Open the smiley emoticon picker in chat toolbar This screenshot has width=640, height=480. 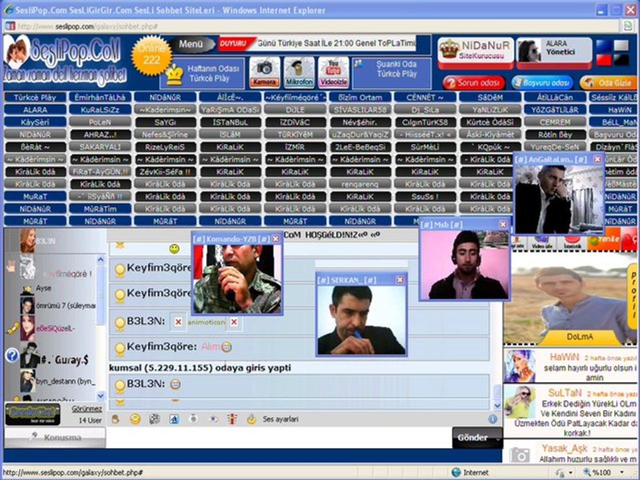tap(135, 419)
